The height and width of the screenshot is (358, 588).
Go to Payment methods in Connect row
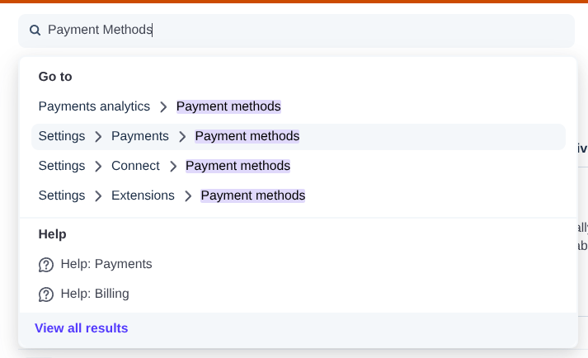point(238,166)
